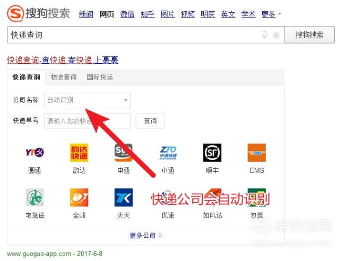Select the 韵达快递 courier icon
Viewport: 345px width, 261px height.
[x=79, y=153]
